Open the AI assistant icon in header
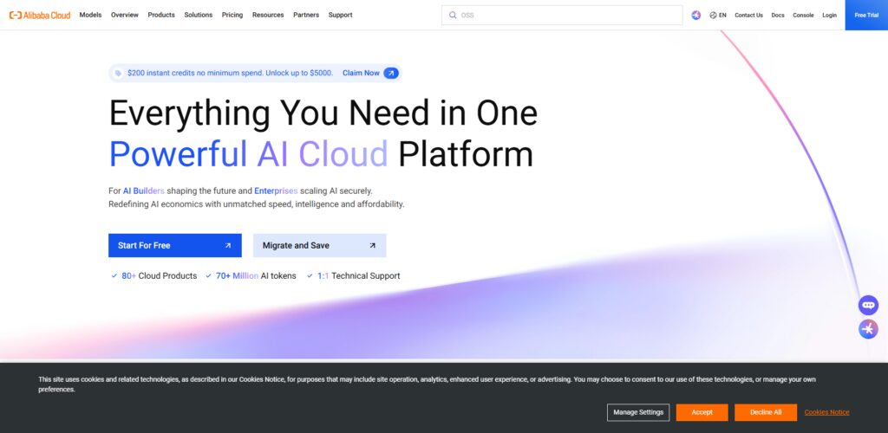This screenshot has width=888, height=433. [696, 16]
